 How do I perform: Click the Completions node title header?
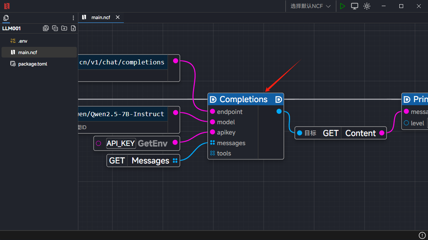243,99
